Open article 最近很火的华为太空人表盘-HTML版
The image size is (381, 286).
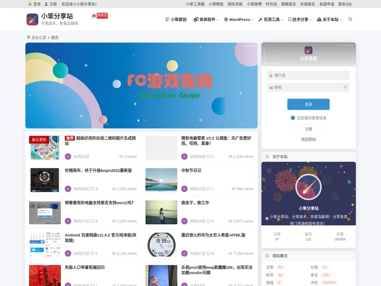coord(213,235)
